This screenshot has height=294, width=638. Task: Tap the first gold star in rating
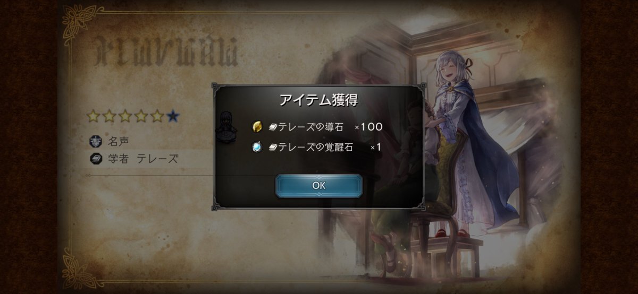93,116
